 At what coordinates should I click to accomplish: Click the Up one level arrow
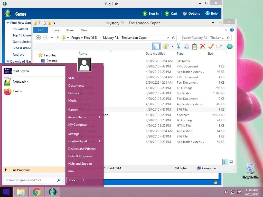(58, 38)
